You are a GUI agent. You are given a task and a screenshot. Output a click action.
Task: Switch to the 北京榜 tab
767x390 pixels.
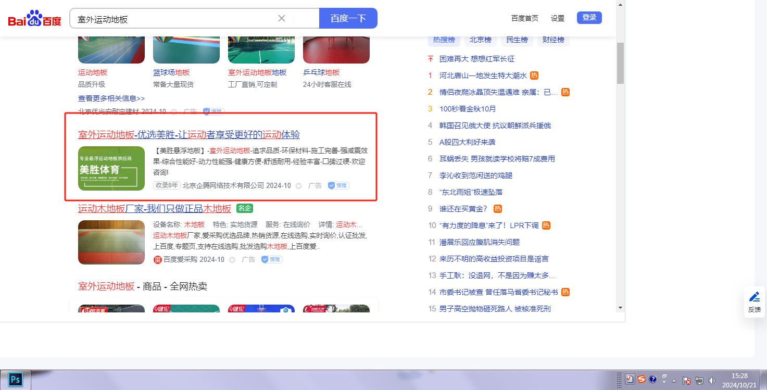(480, 40)
